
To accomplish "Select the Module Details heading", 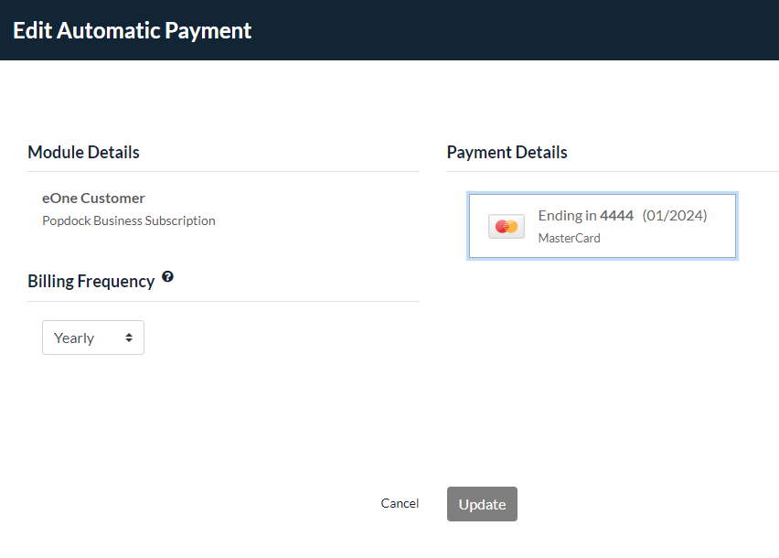I will coord(83,153).
